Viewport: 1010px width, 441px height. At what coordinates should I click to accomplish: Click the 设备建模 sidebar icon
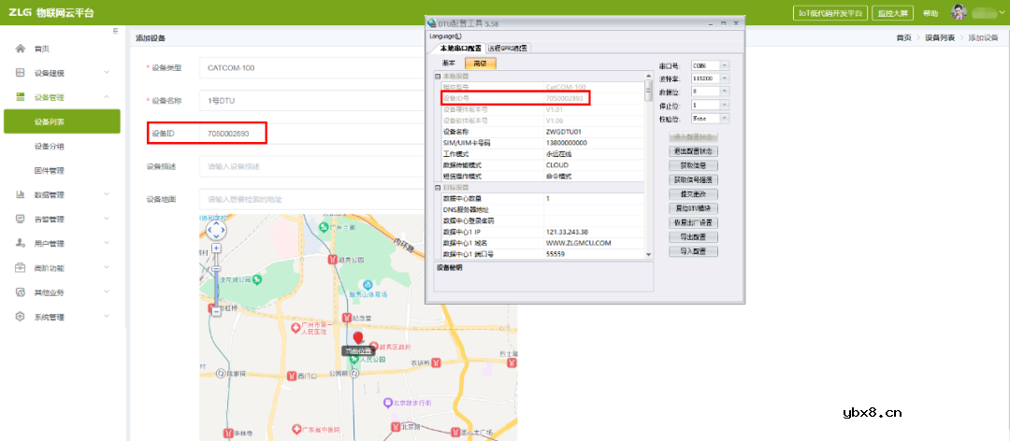20,73
